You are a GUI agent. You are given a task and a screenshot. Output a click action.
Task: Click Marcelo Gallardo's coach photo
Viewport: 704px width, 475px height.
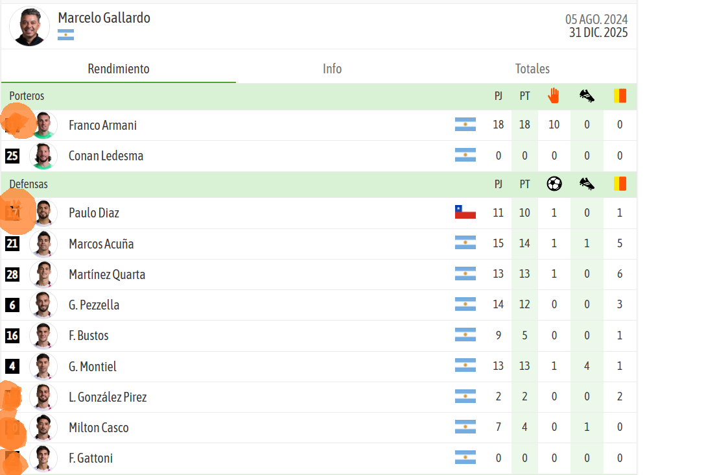click(30, 26)
